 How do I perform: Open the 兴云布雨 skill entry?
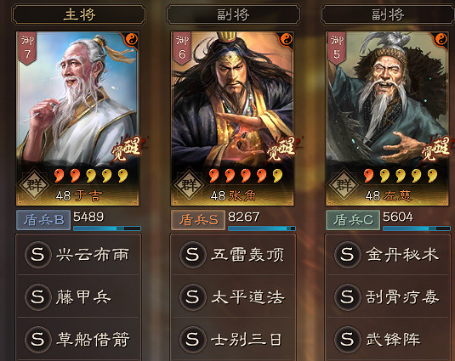pos(78,254)
